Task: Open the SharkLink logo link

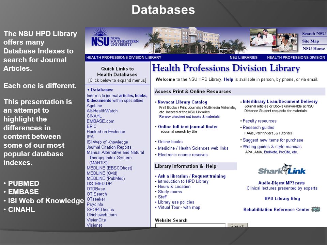Action: click(x=282, y=169)
